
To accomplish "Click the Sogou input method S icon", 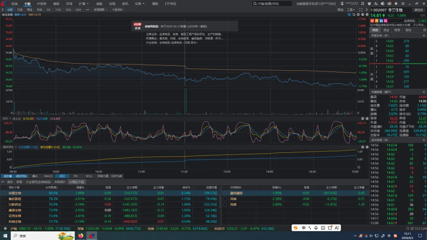I will pos(295,228).
